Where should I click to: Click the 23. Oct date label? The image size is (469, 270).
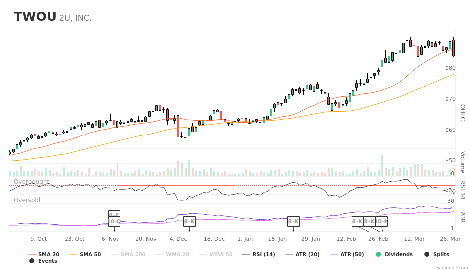pos(75,239)
